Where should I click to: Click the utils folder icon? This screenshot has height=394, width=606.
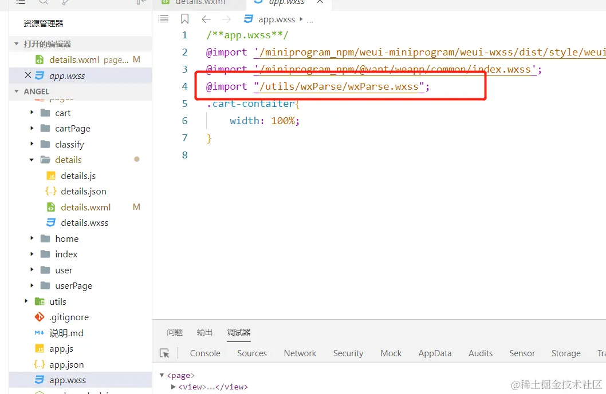(x=40, y=301)
